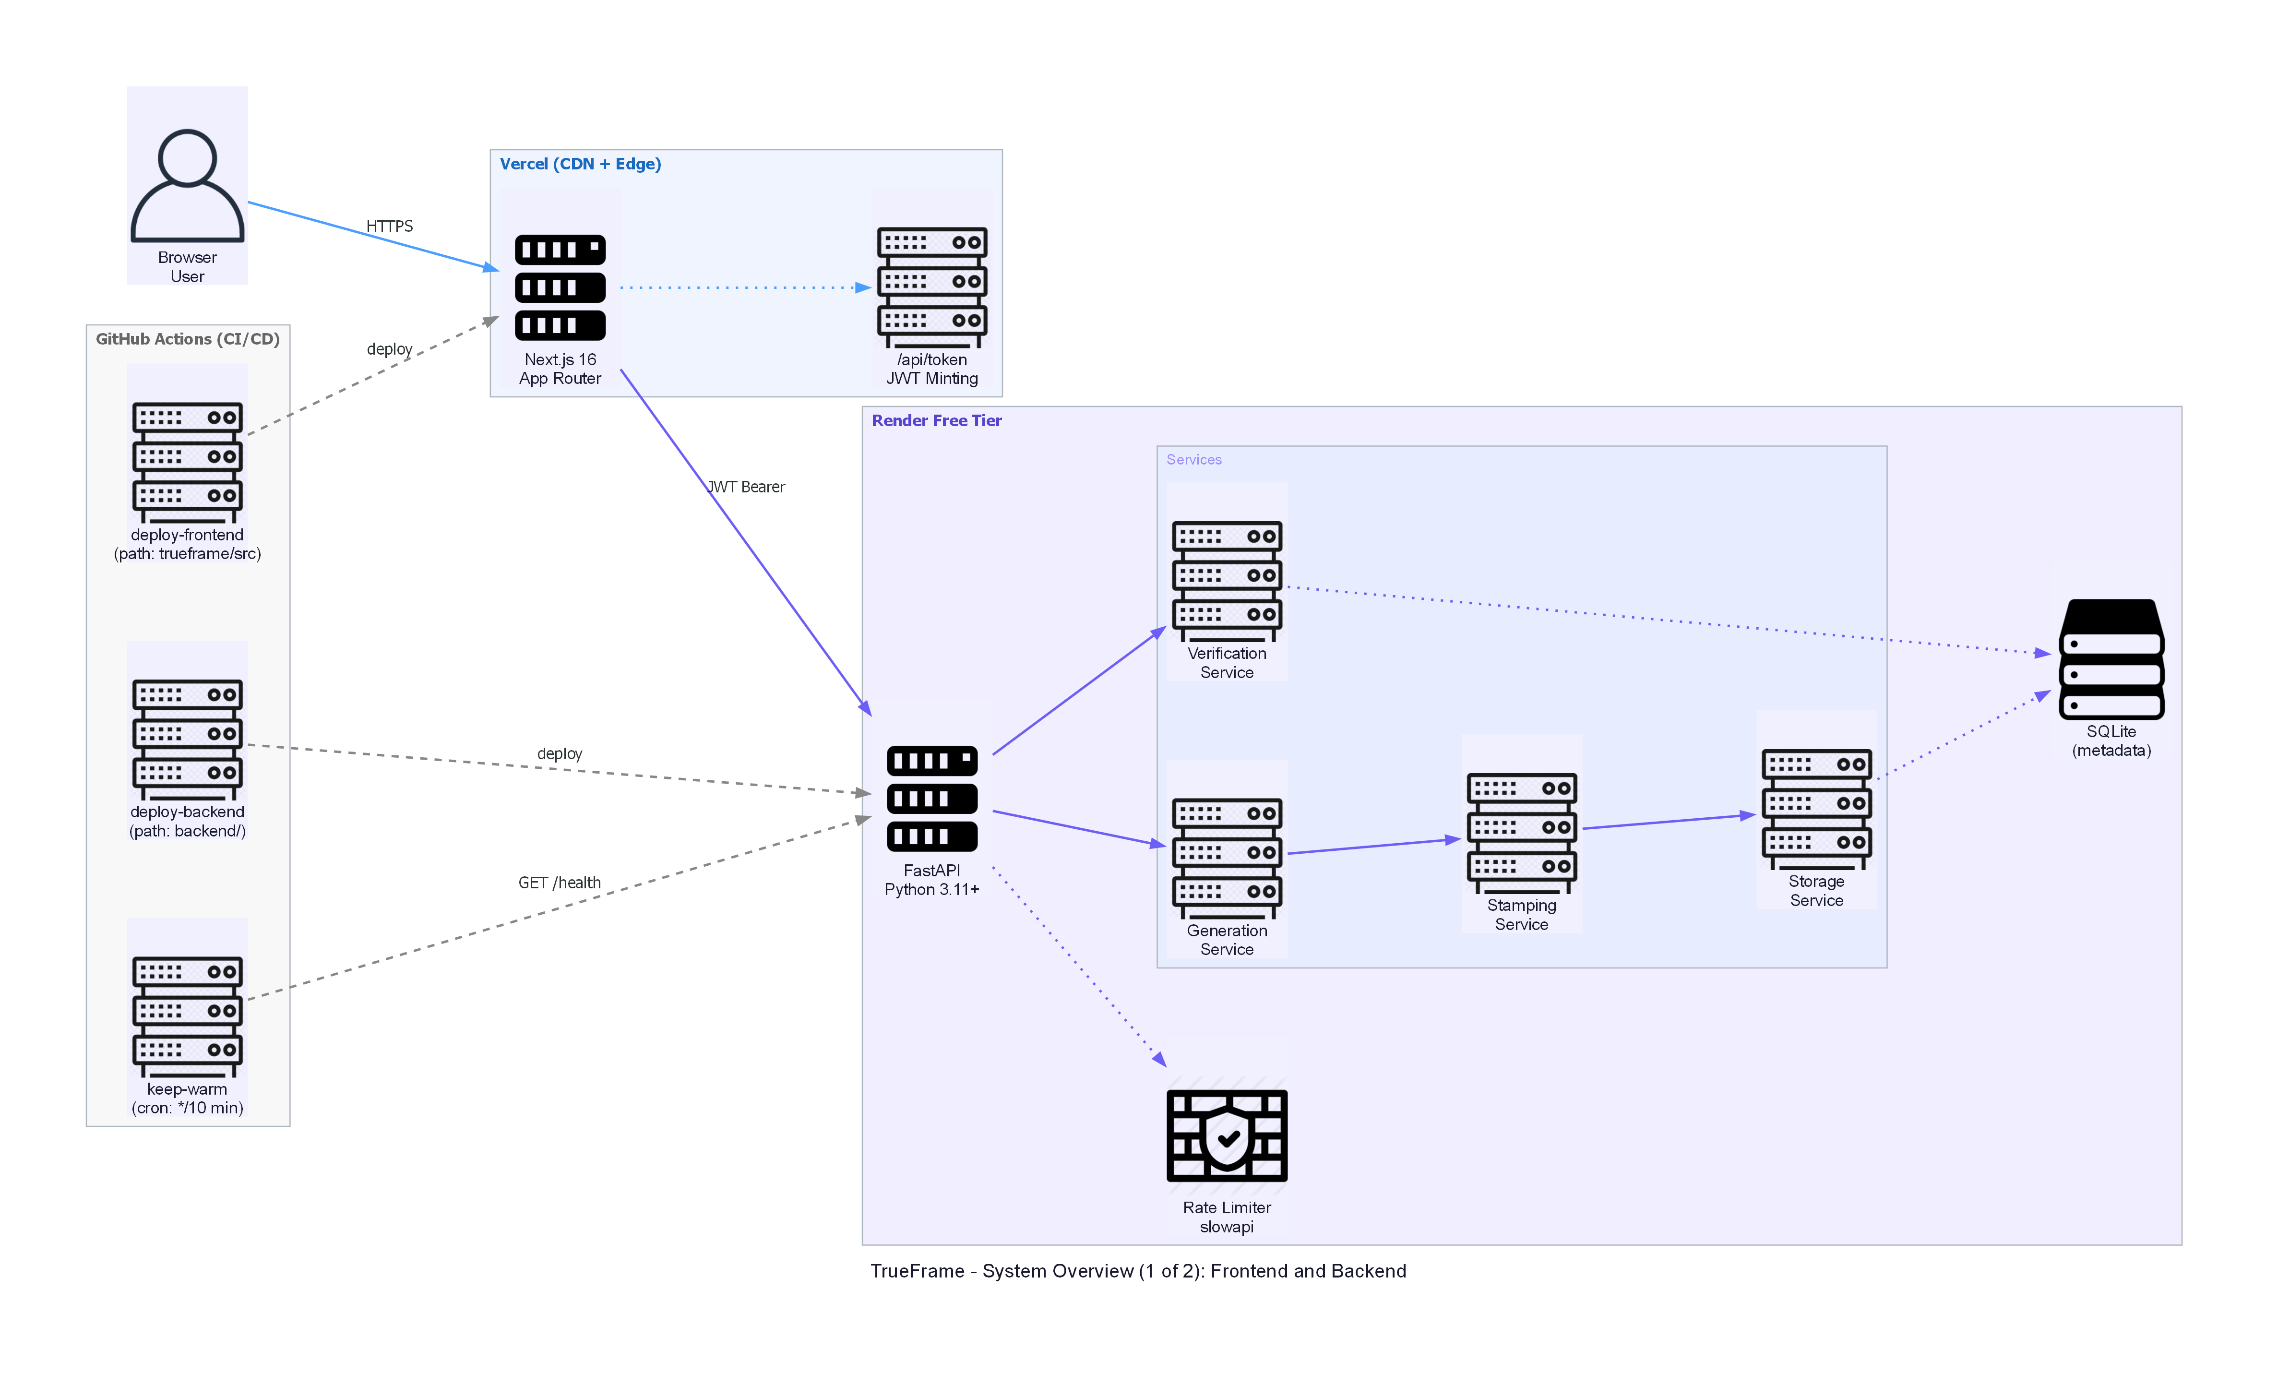The width and height of the screenshot is (2278, 1373).
Task: Click the 'App Router' label text
Action: [560, 379]
